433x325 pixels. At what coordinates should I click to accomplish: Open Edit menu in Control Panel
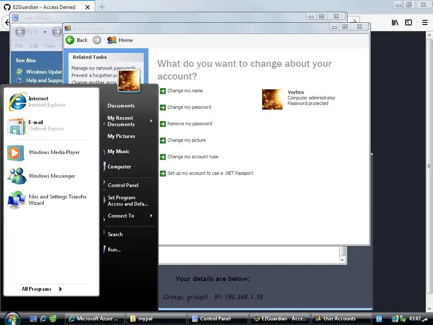[34, 46]
